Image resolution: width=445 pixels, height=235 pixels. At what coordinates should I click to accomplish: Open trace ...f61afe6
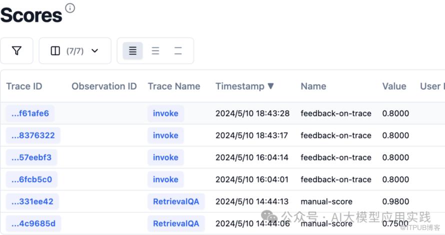click(x=30, y=113)
